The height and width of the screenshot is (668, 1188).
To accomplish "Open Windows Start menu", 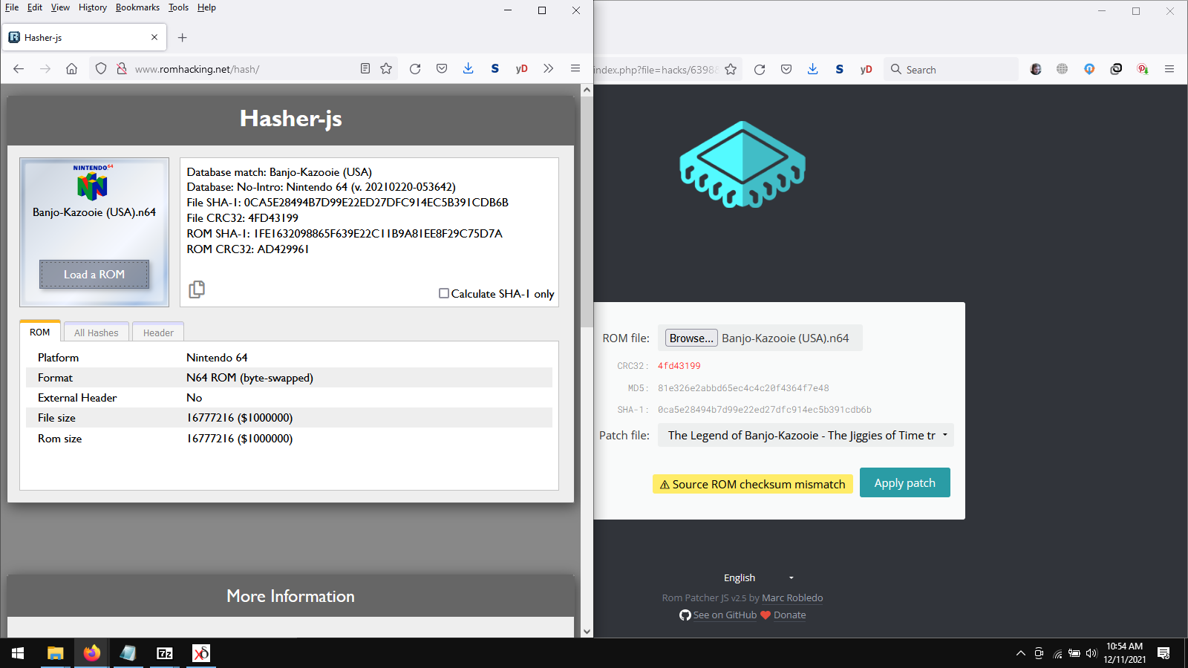I will [18, 653].
